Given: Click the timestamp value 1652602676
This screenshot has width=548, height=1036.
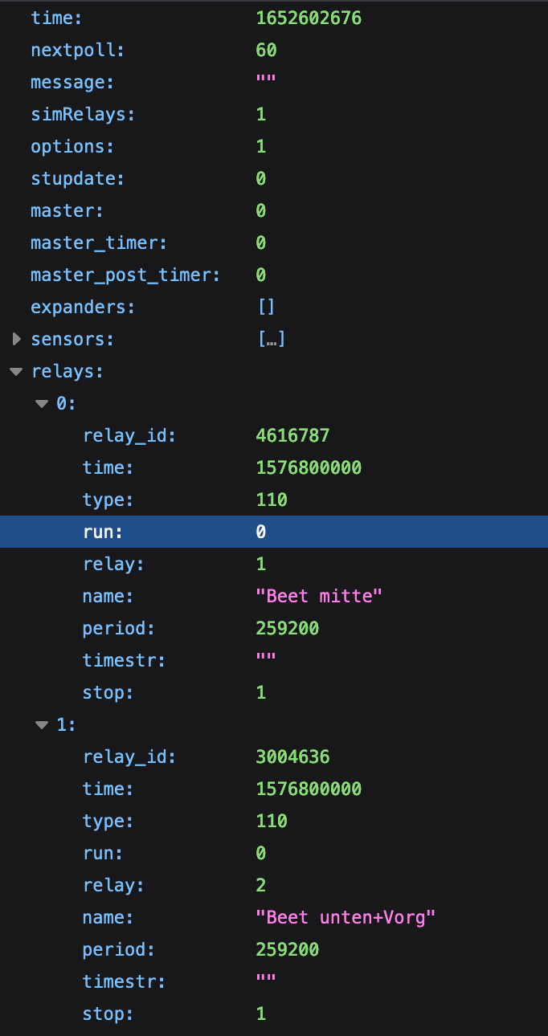Looking at the screenshot, I should (x=309, y=18).
